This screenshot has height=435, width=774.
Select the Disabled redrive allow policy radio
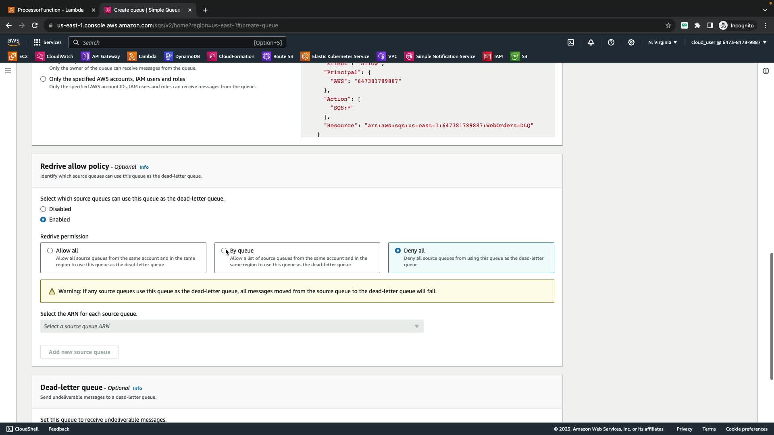point(43,209)
